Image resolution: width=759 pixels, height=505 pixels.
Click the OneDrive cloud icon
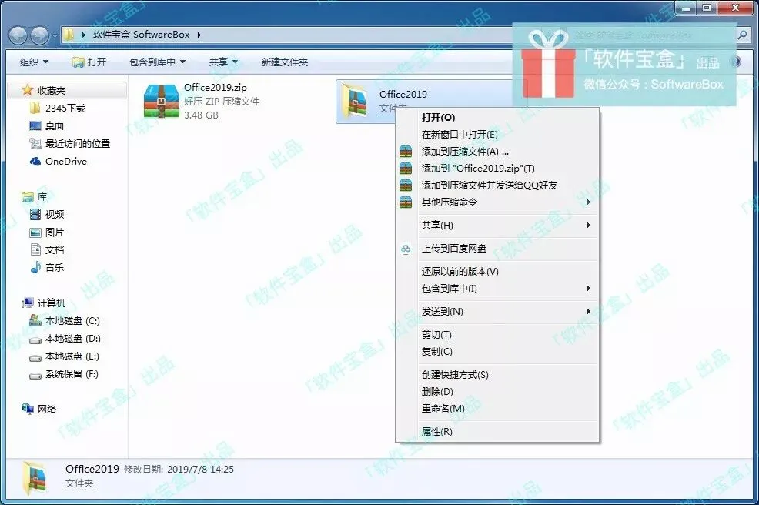click(35, 161)
